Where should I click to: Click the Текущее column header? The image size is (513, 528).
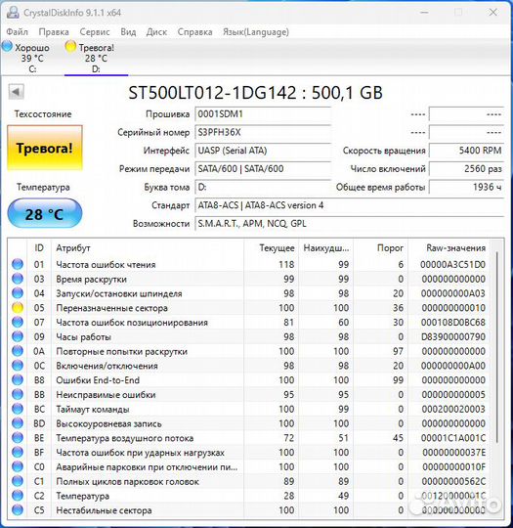click(x=272, y=248)
